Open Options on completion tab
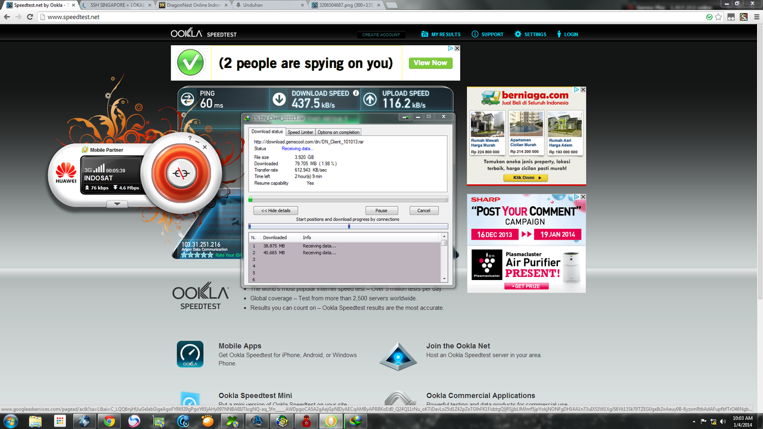Viewport: 763px width, 429px height. click(338, 132)
